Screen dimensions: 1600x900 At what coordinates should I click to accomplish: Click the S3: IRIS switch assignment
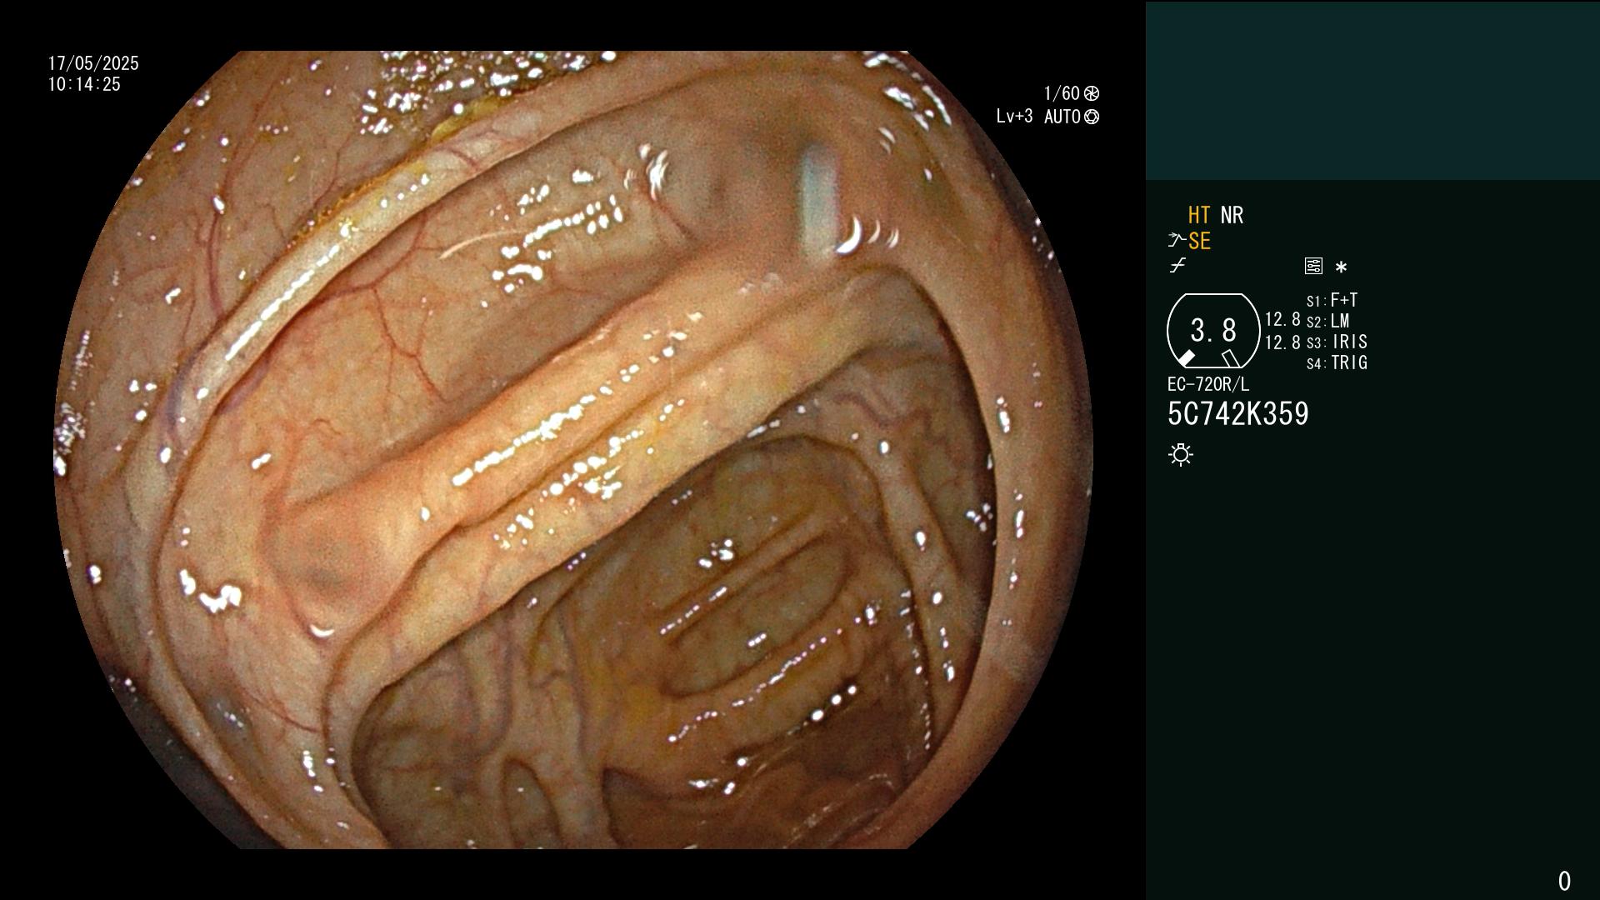(x=1337, y=342)
